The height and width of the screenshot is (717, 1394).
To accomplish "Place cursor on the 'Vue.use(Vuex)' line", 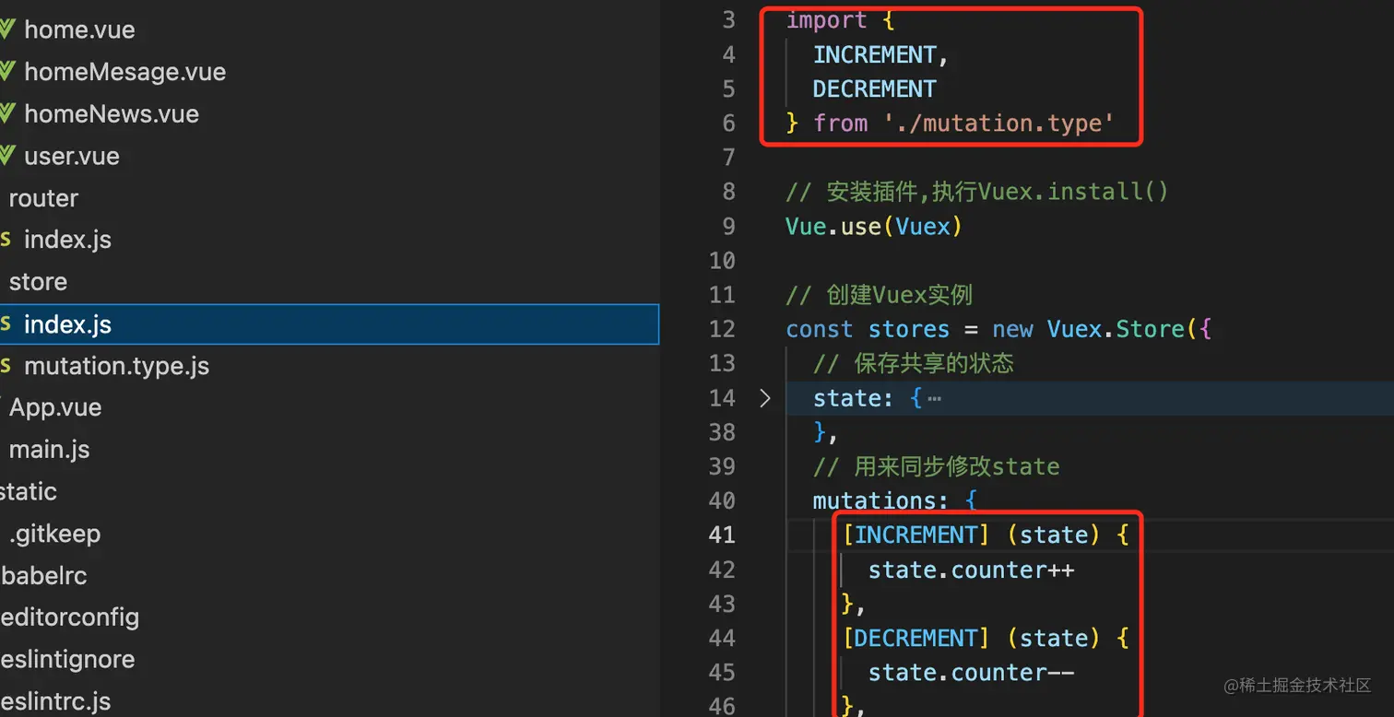I will point(874,226).
